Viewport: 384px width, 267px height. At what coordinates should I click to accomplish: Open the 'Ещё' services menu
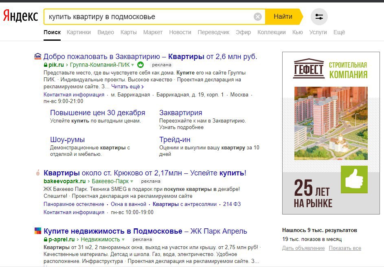339,32
